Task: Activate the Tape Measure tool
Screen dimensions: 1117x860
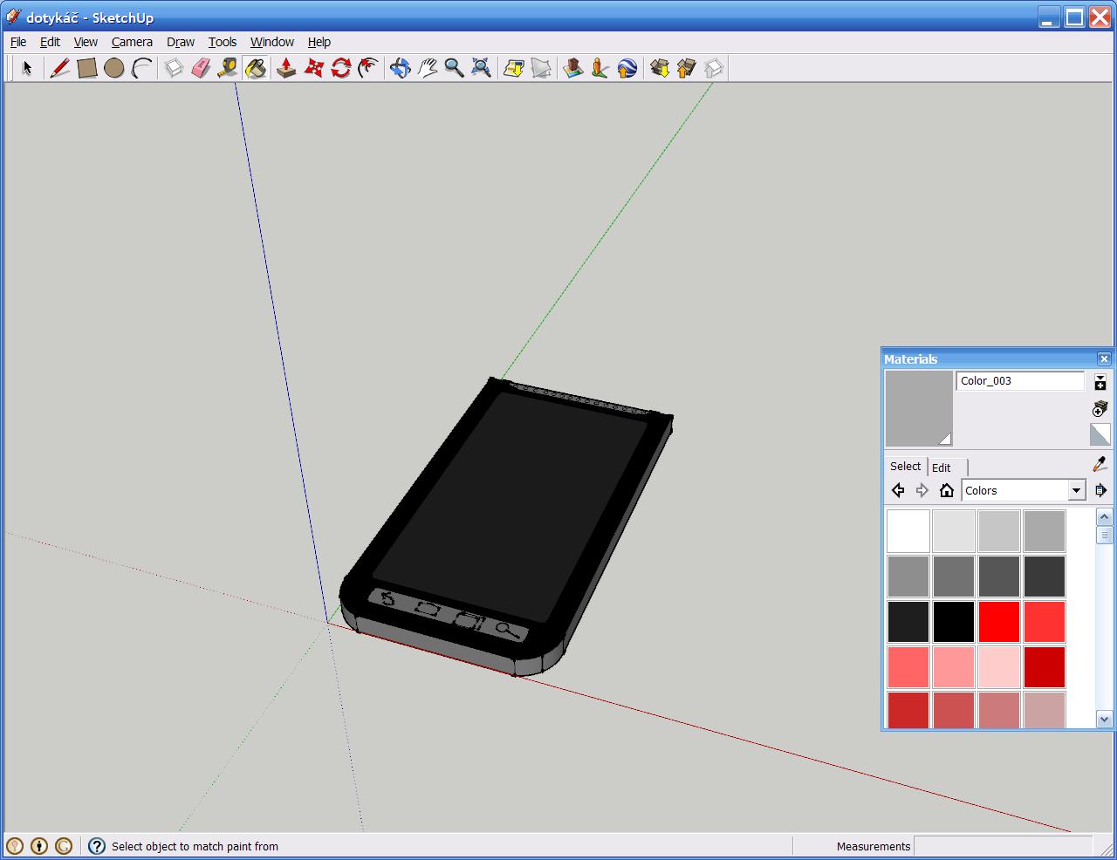Action: click(x=228, y=68)
